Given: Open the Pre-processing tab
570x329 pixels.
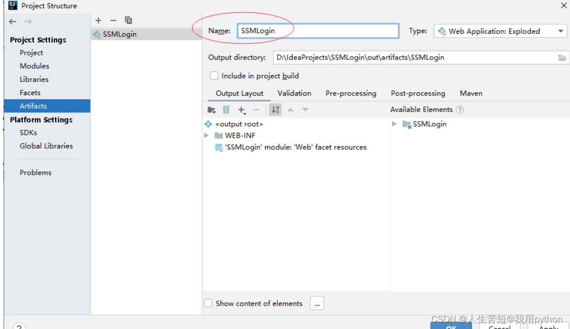Looking at the screenshot, I should click(x=351, y=94).
